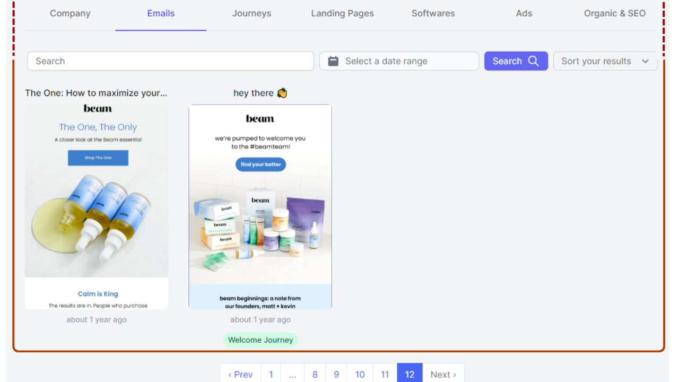Switch to the Journeys tab

(x=251, y=14)
